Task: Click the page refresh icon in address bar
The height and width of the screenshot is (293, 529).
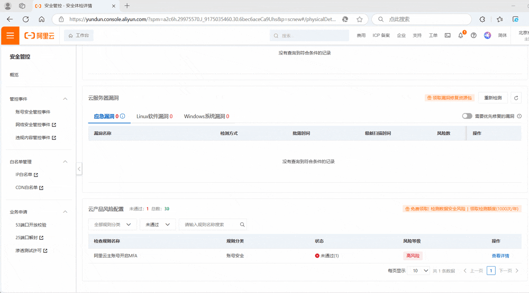Action: (x=345, y=19)
